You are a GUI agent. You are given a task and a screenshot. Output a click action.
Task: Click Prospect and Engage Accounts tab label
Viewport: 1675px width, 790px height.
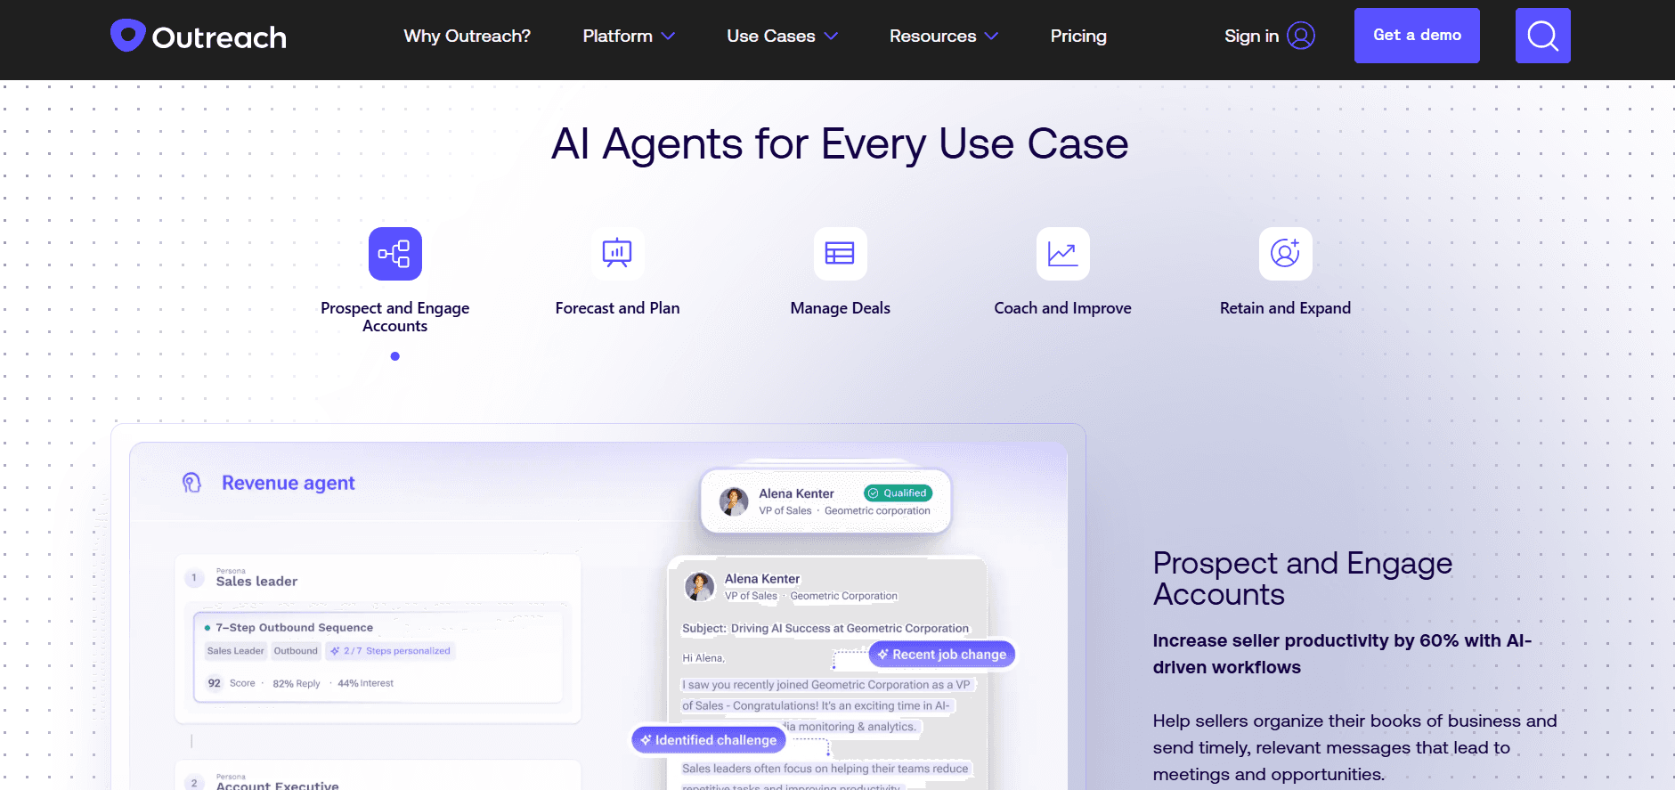395,317
